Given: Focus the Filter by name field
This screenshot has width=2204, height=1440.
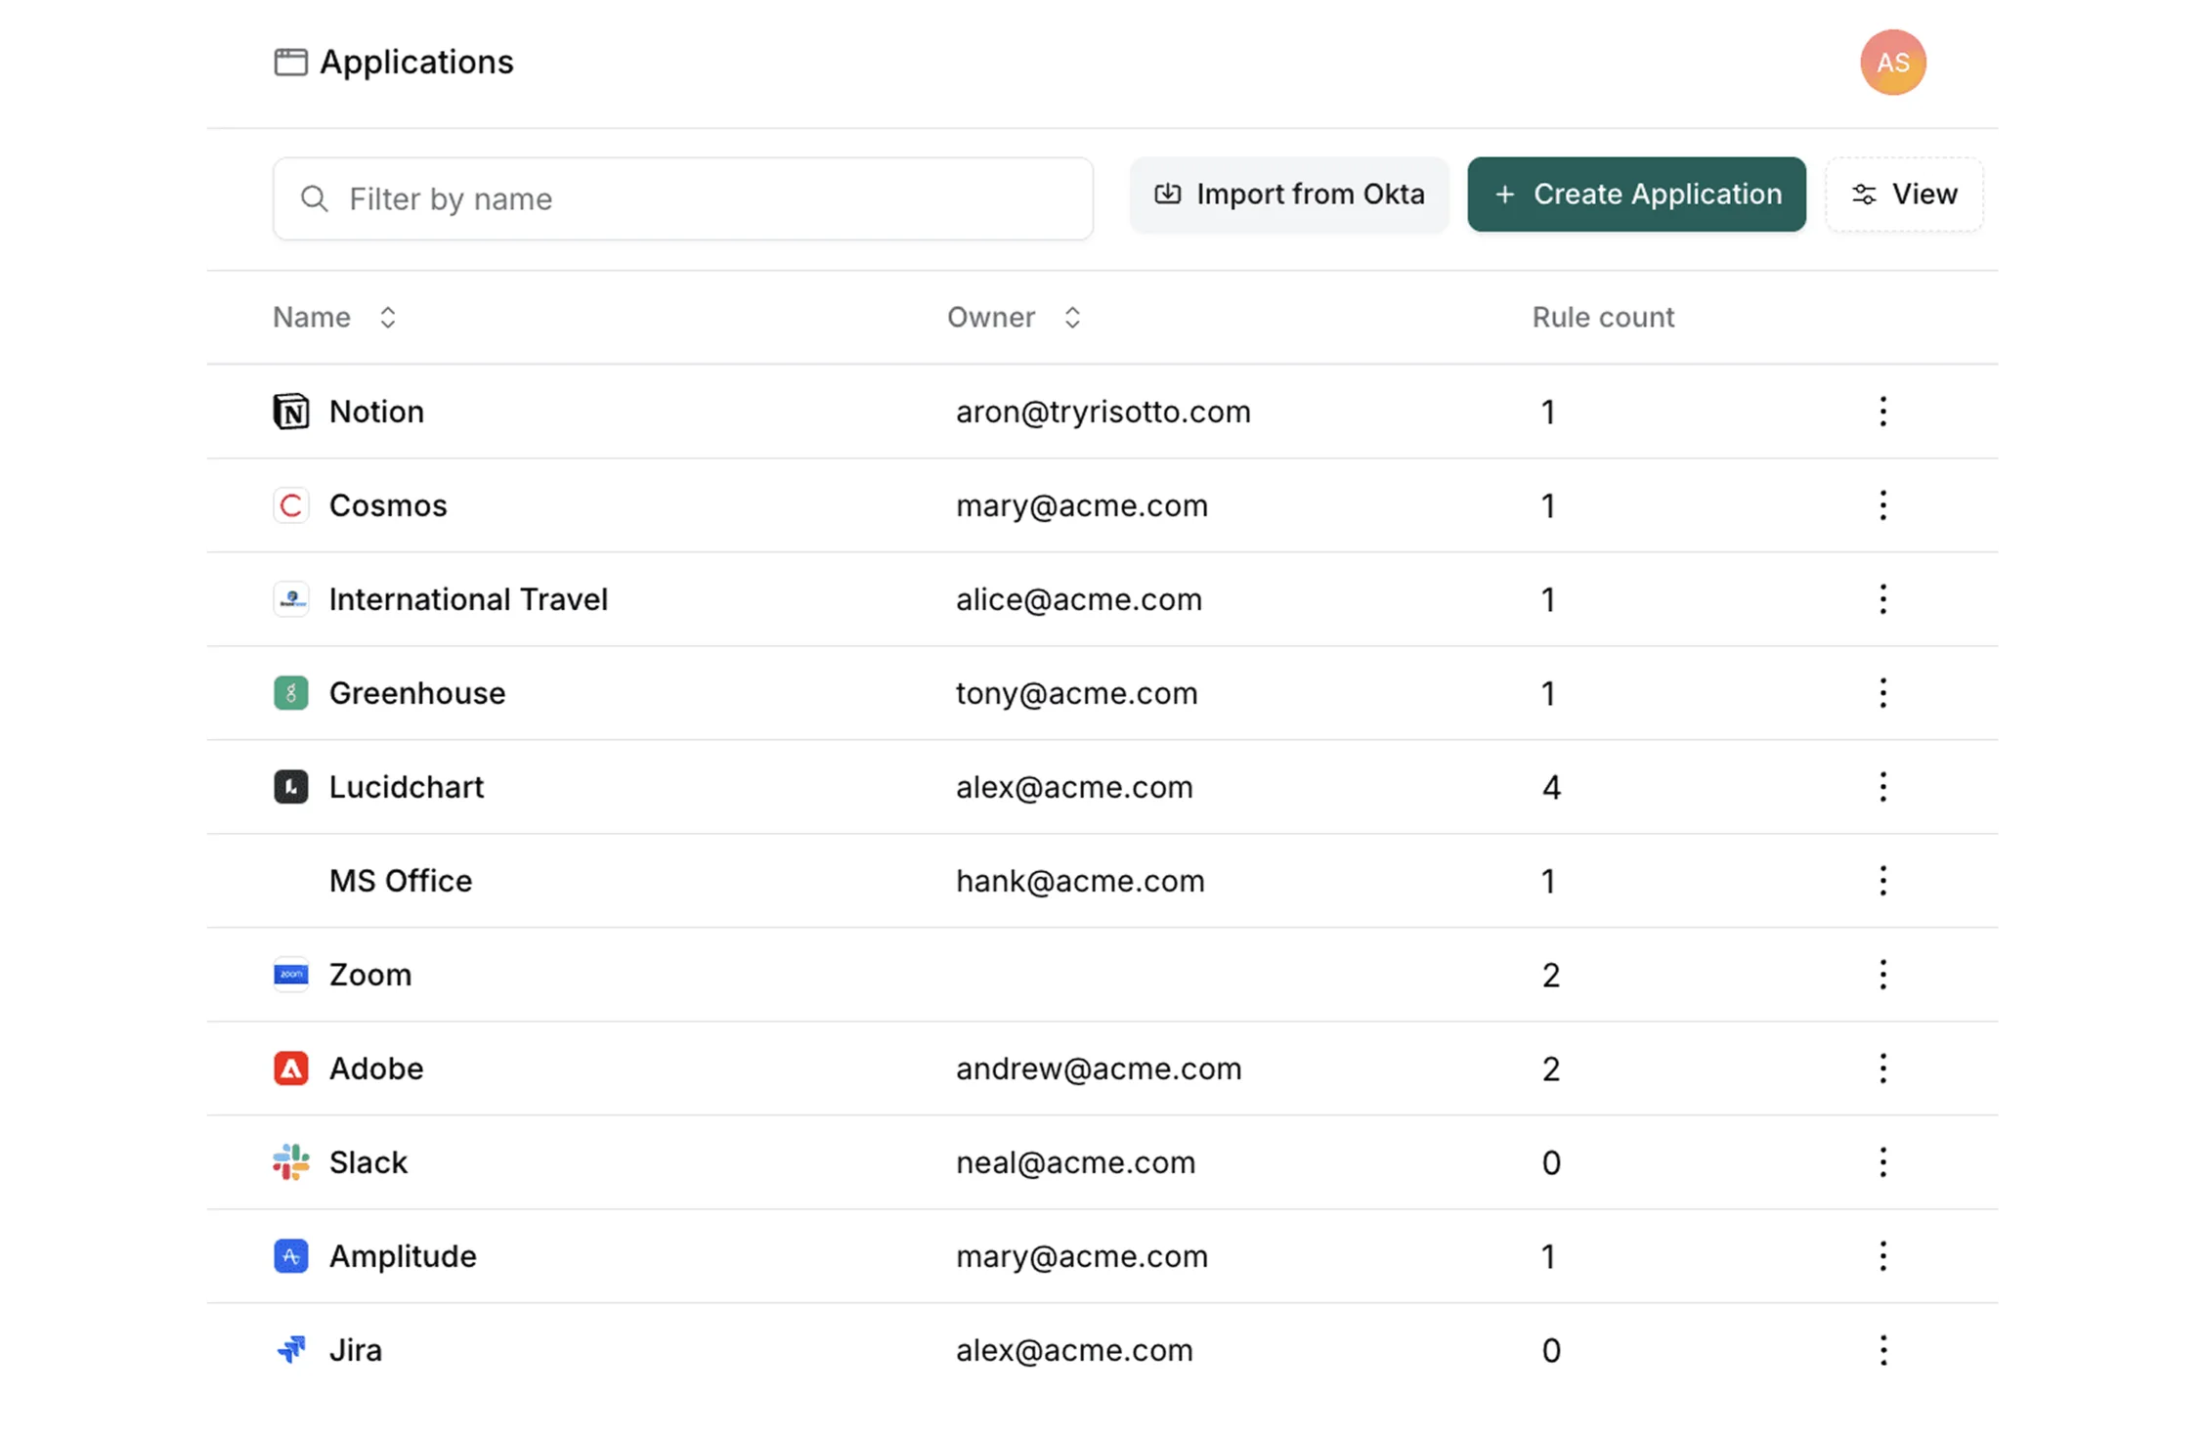Looking at the screenshot, I should pyautogui.click(x=682, y=199).
